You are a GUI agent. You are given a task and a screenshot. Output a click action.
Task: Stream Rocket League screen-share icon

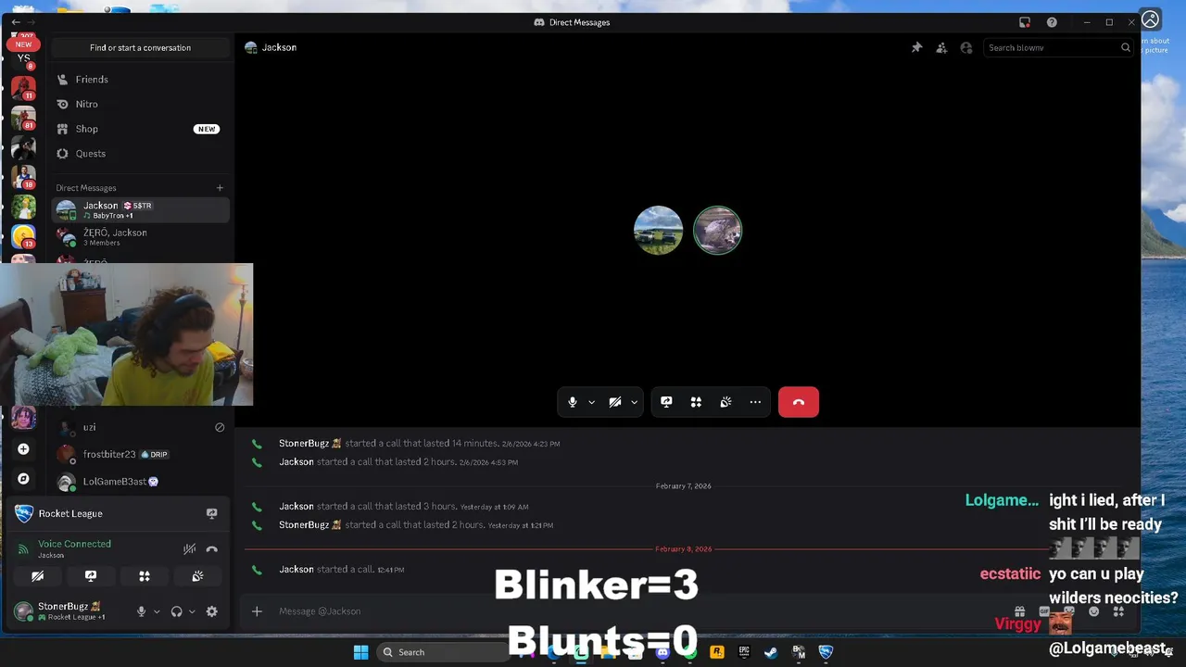211,513
